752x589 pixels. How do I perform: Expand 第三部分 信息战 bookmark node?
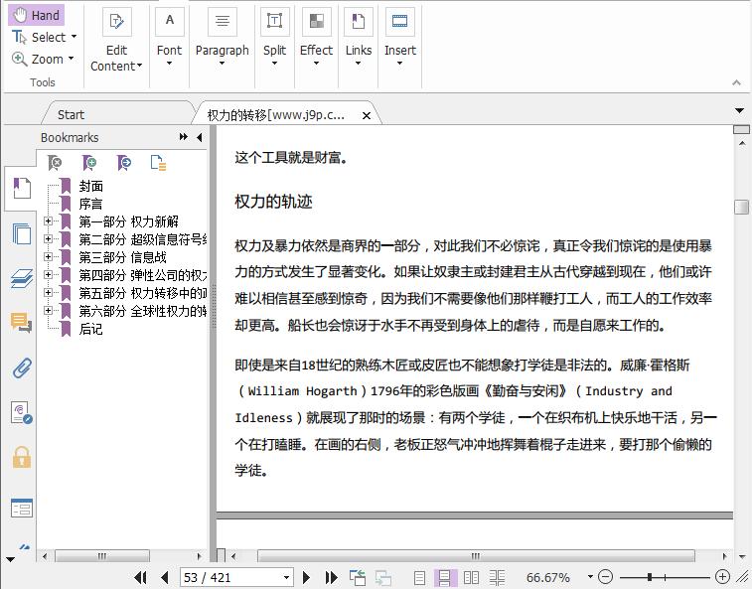(x=48, y=257)
